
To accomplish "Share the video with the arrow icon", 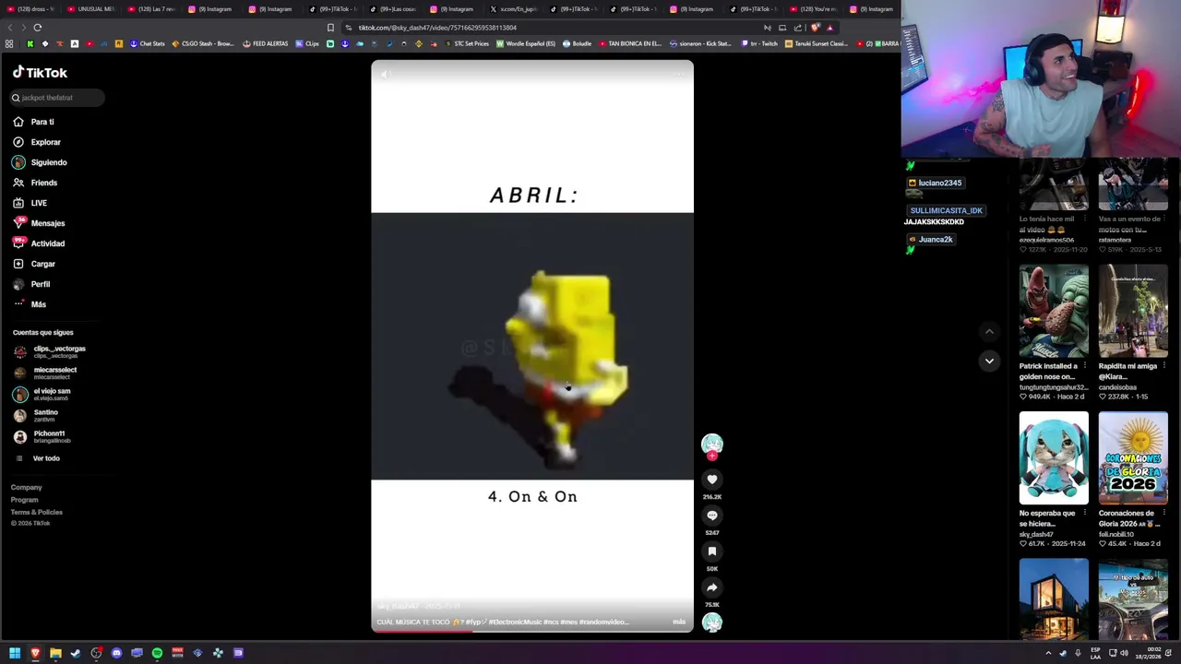I will coord(711,587).
